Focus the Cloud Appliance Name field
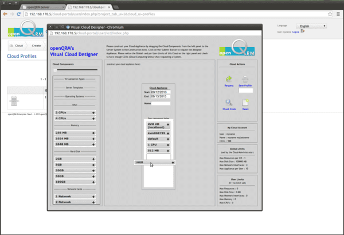 (161, 103)
